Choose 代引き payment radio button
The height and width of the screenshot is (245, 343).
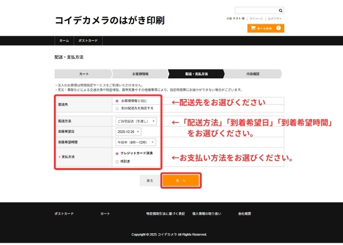coord(117,161)
